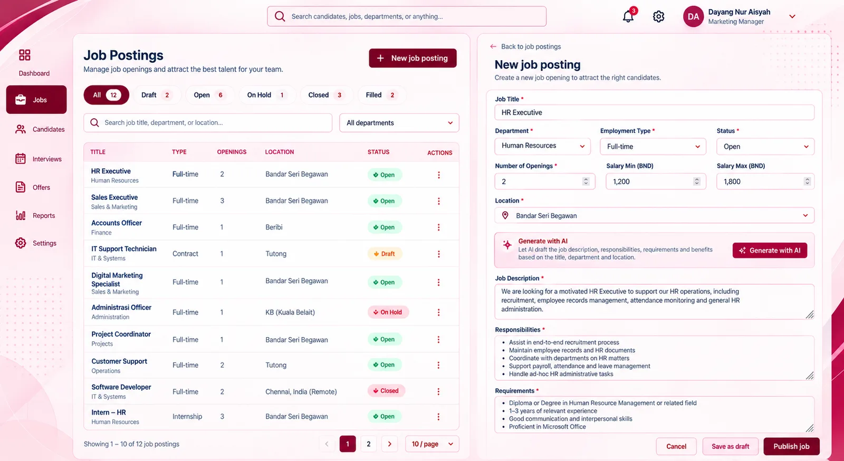Open Reports section in sidebar
The image size is (844, 461).
pyautogui.click(x=35, y=216)
